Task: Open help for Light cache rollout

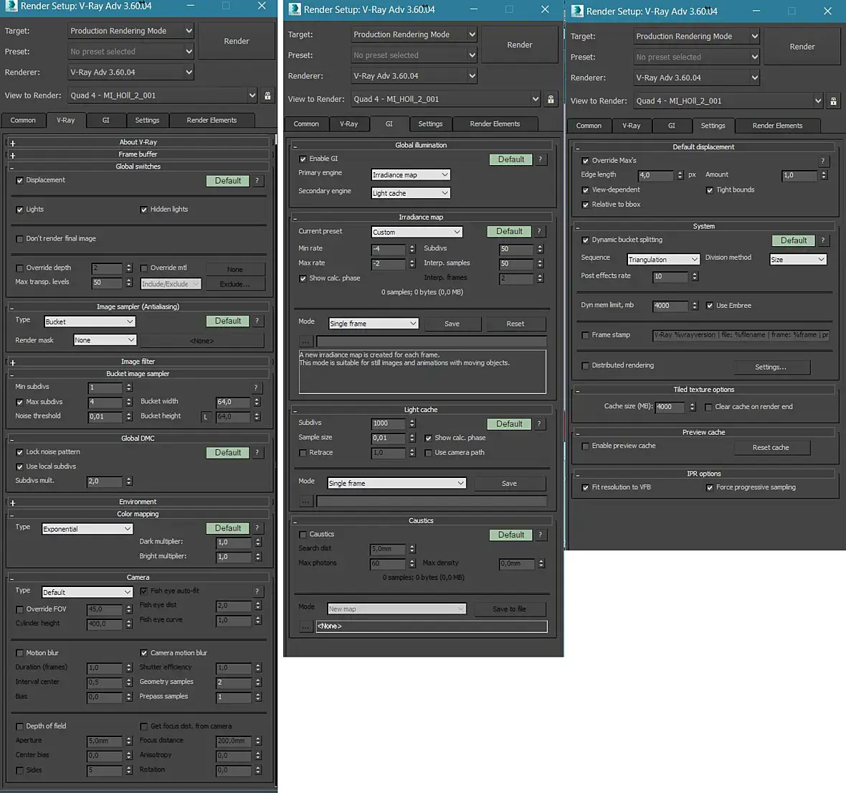Action: tap(539, 424)
